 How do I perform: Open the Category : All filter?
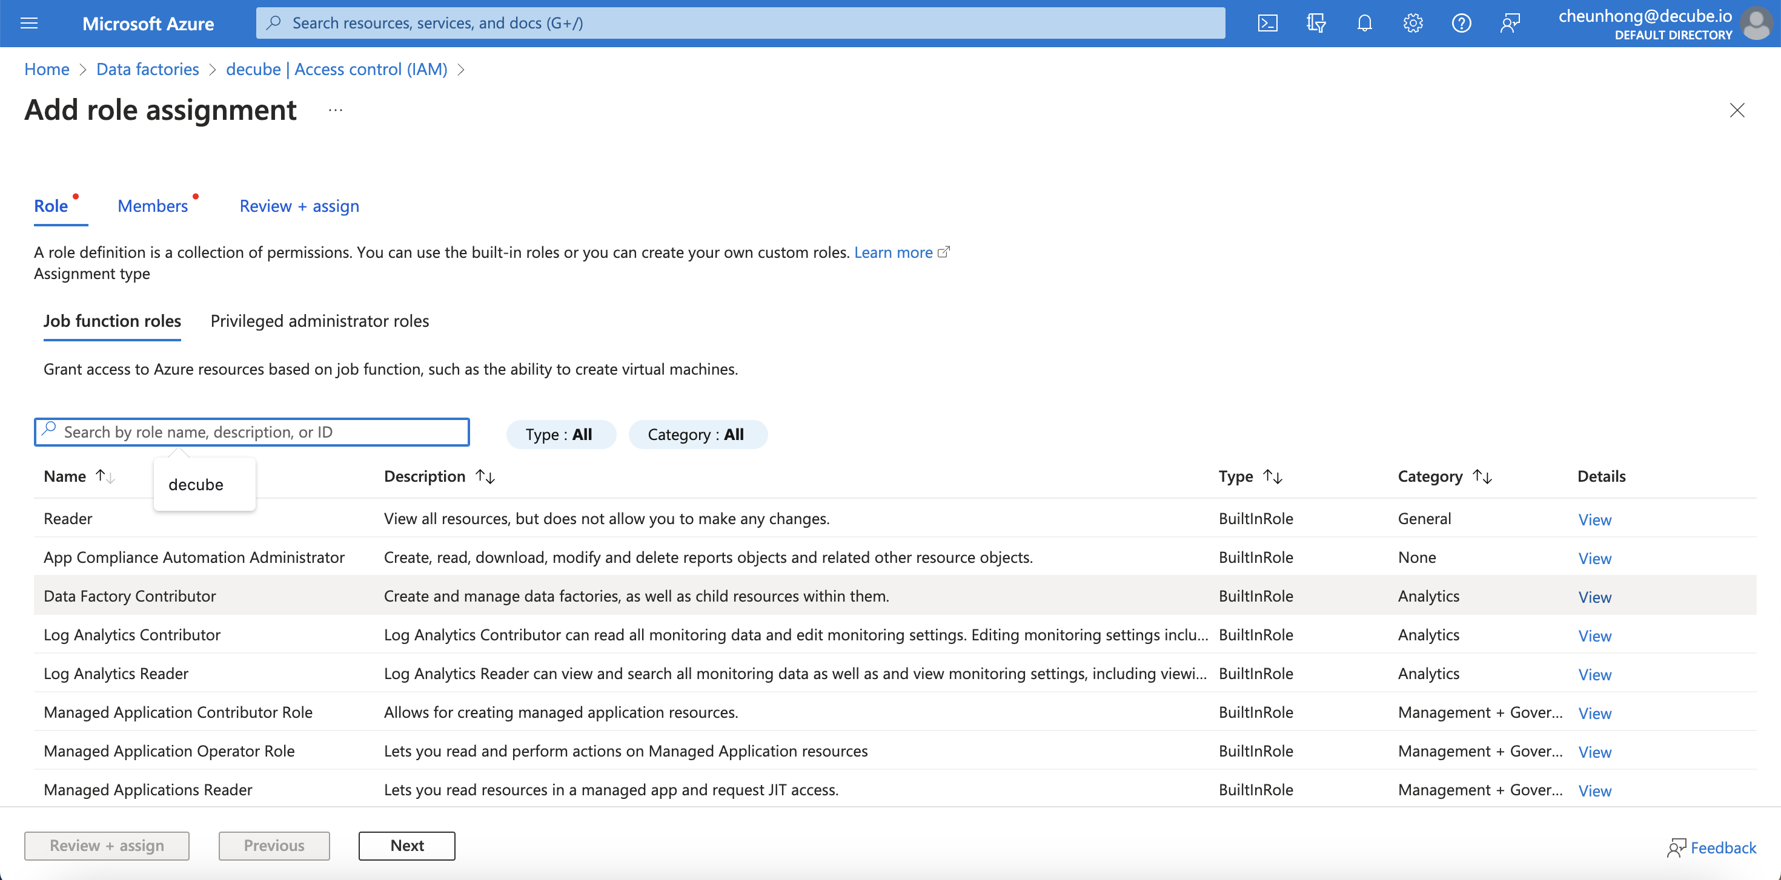[696, 435]
